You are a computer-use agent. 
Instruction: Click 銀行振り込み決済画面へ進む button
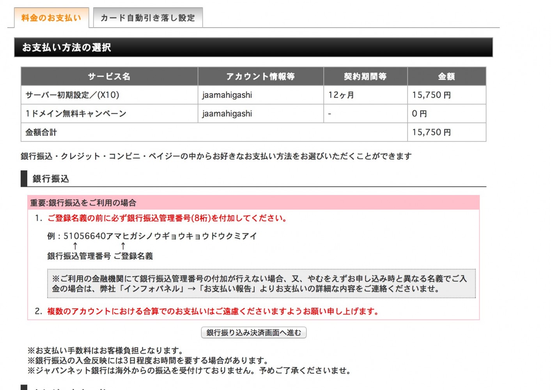pyautogui.click(x=253, y=333)
